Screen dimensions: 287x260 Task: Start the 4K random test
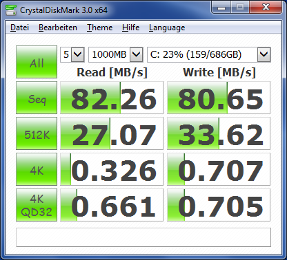tap(37, 169)
